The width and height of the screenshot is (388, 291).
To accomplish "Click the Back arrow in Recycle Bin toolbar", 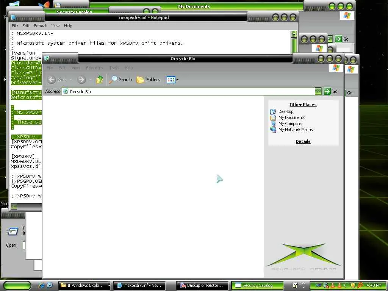I will [52, 80].
